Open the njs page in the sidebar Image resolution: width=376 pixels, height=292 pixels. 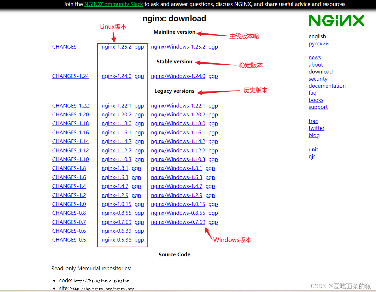coord(312,156)
